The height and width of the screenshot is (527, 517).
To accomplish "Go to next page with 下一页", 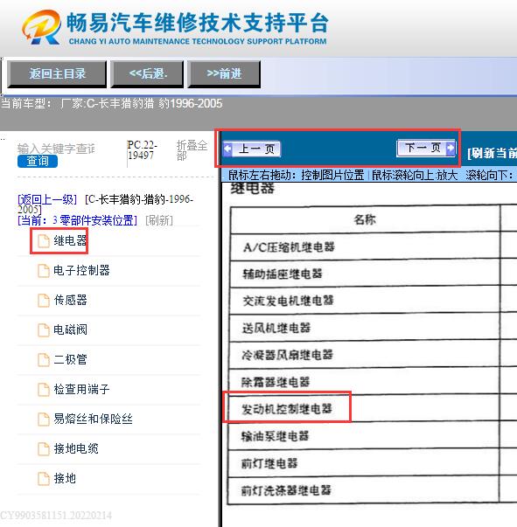I will [x=426, y=148].
